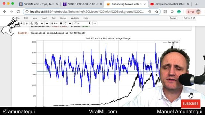Image resolution: width=205 pixels, height=115 pixels.
Task: Click the 3000 y-axis label
Action: pyautogui.click(x=34, y=42)
